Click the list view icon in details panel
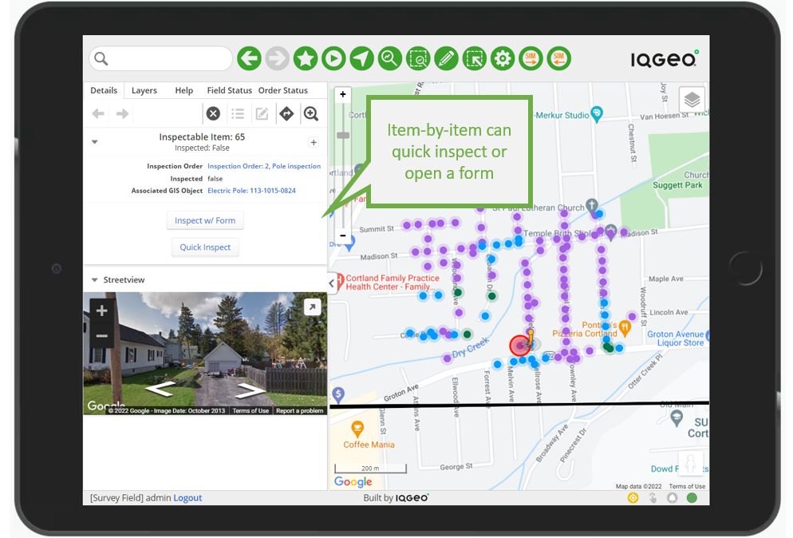Image resolution: width=793 pixels, height=538 pixels. point(238,114)
